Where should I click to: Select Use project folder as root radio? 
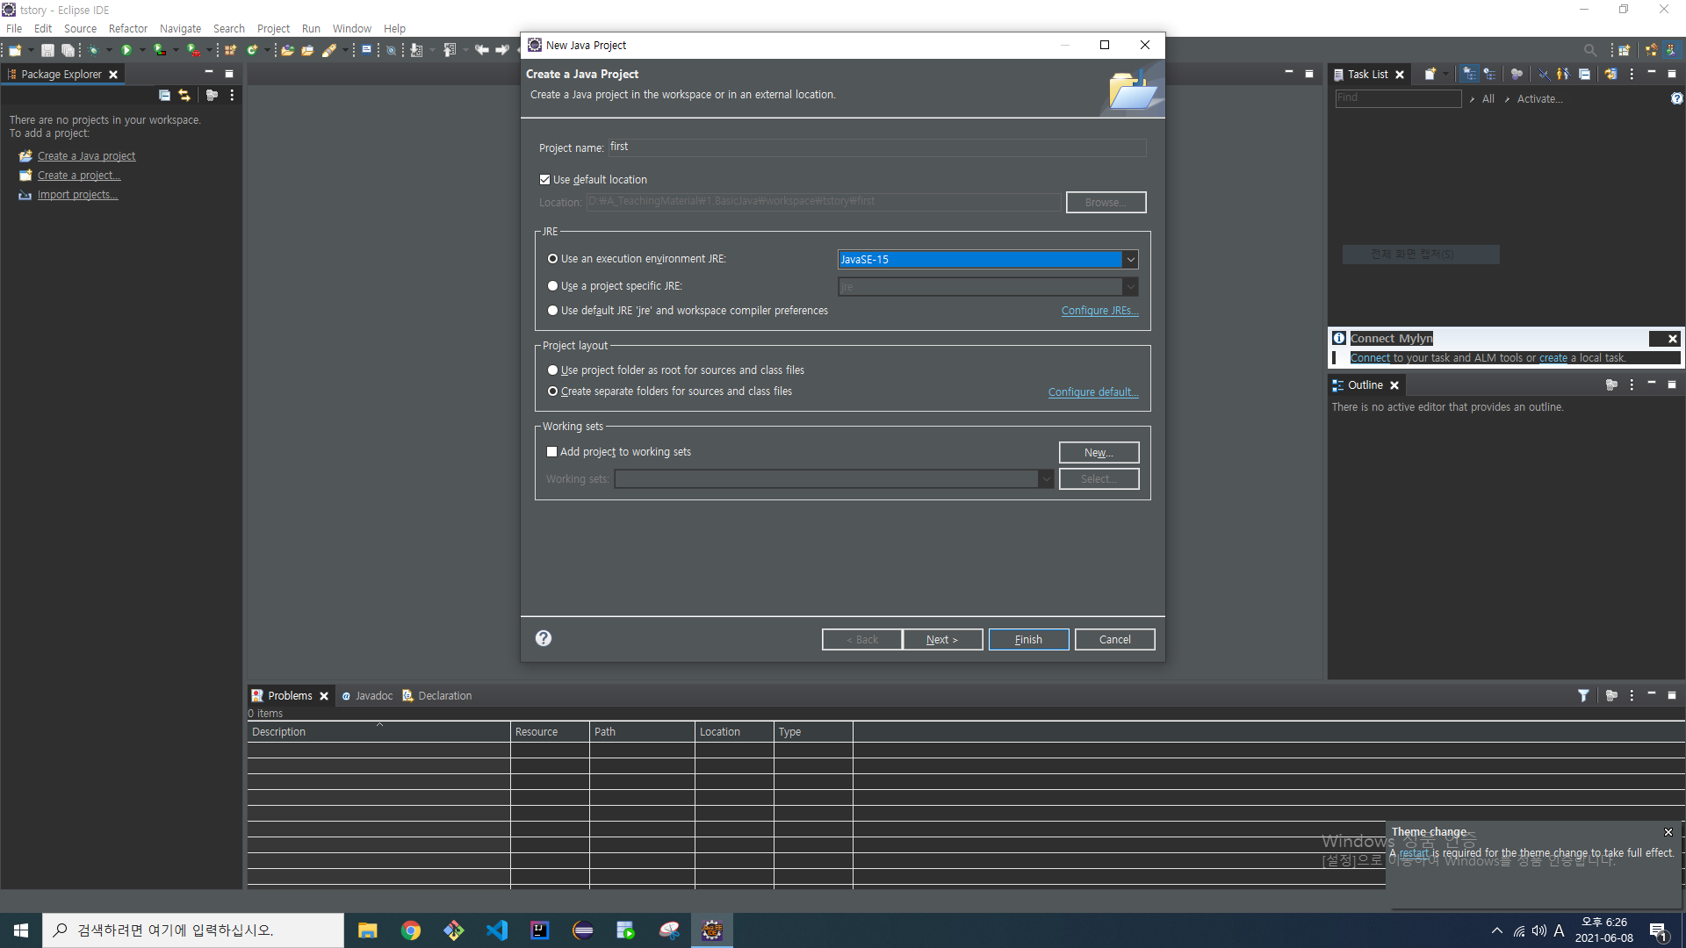pos(552,370)
